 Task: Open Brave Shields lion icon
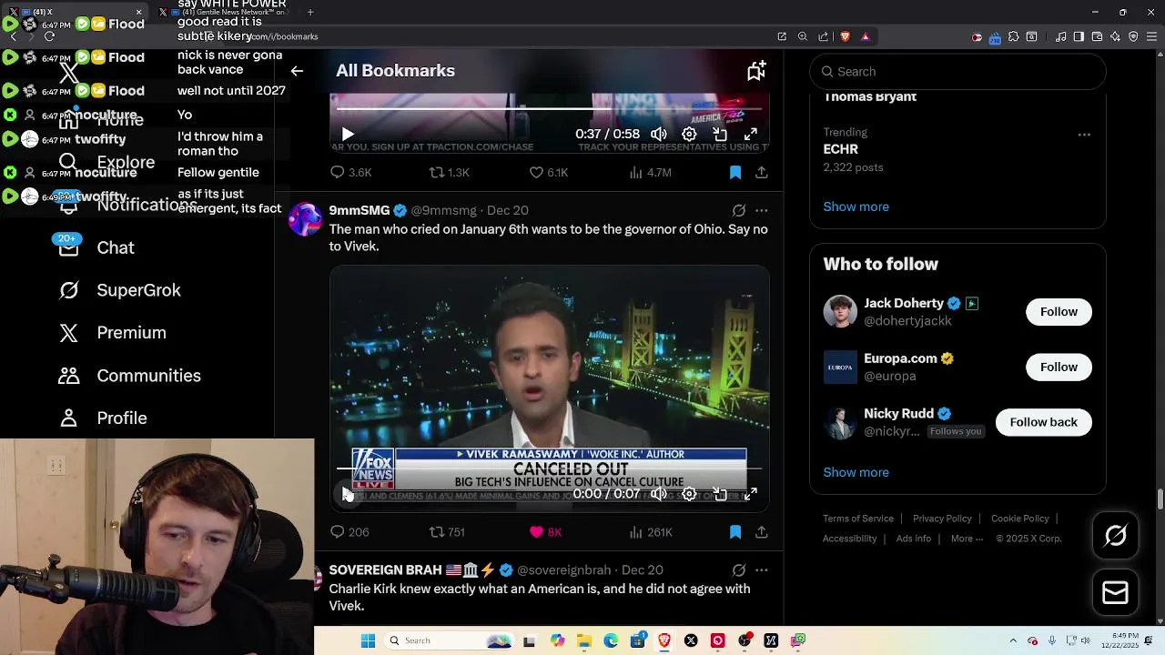[x=845, y=36]
